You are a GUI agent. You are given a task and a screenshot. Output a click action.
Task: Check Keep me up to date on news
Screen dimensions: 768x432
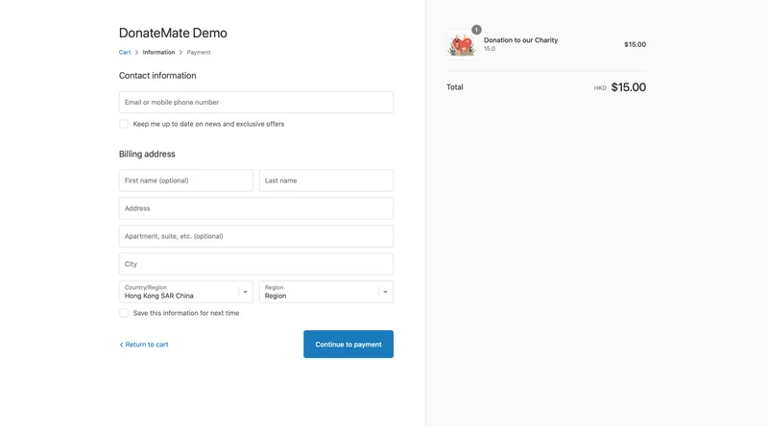click(x=124, y=124)
